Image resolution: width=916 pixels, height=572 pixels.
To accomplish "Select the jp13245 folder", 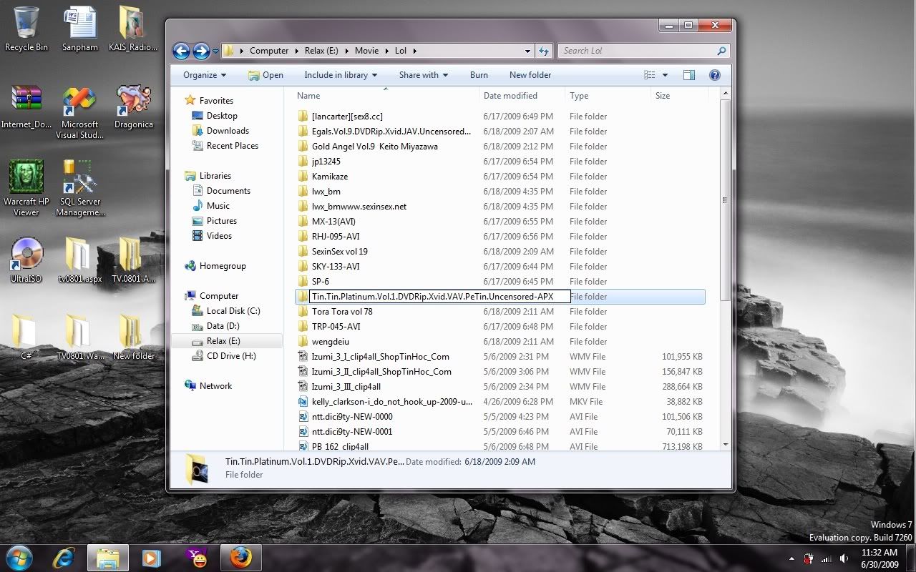I will click(x=326, y=162).
